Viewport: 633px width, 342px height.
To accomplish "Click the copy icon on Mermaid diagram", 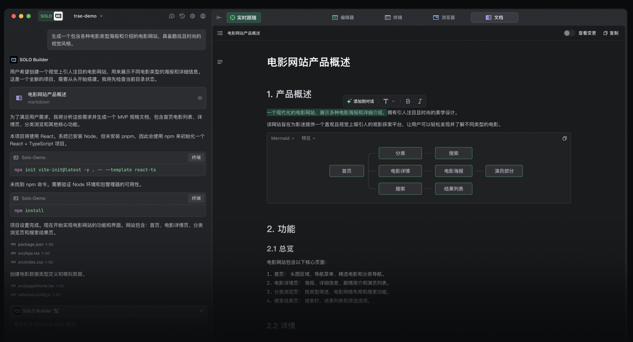I will coord(564,138).
